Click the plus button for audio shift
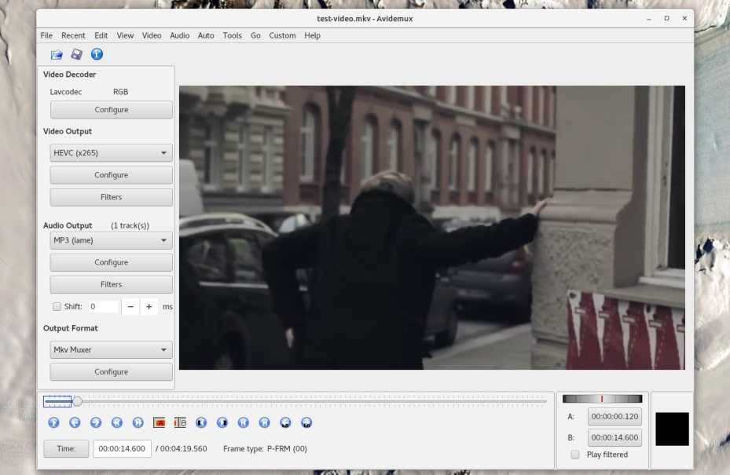 149,307
